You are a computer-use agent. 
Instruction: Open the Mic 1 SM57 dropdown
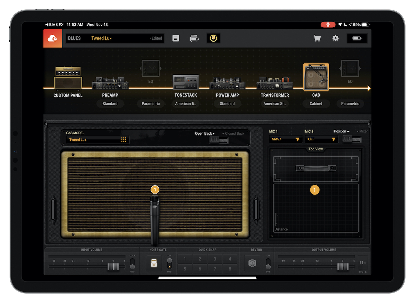pyautogui.click(x=286, y=139)
